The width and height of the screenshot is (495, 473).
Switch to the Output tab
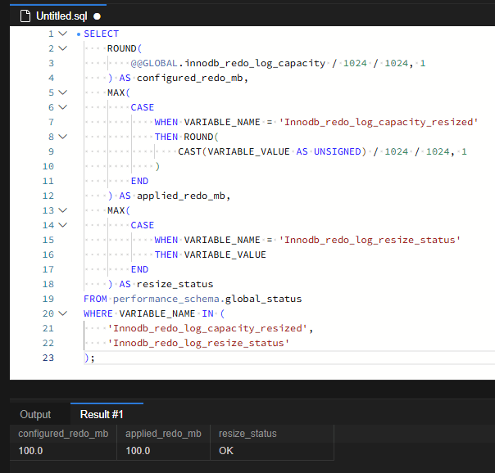pos(35,414)
